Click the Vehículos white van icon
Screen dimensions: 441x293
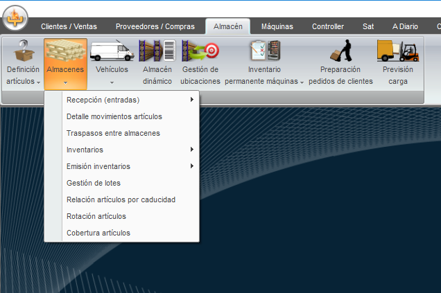pos(112,51)
